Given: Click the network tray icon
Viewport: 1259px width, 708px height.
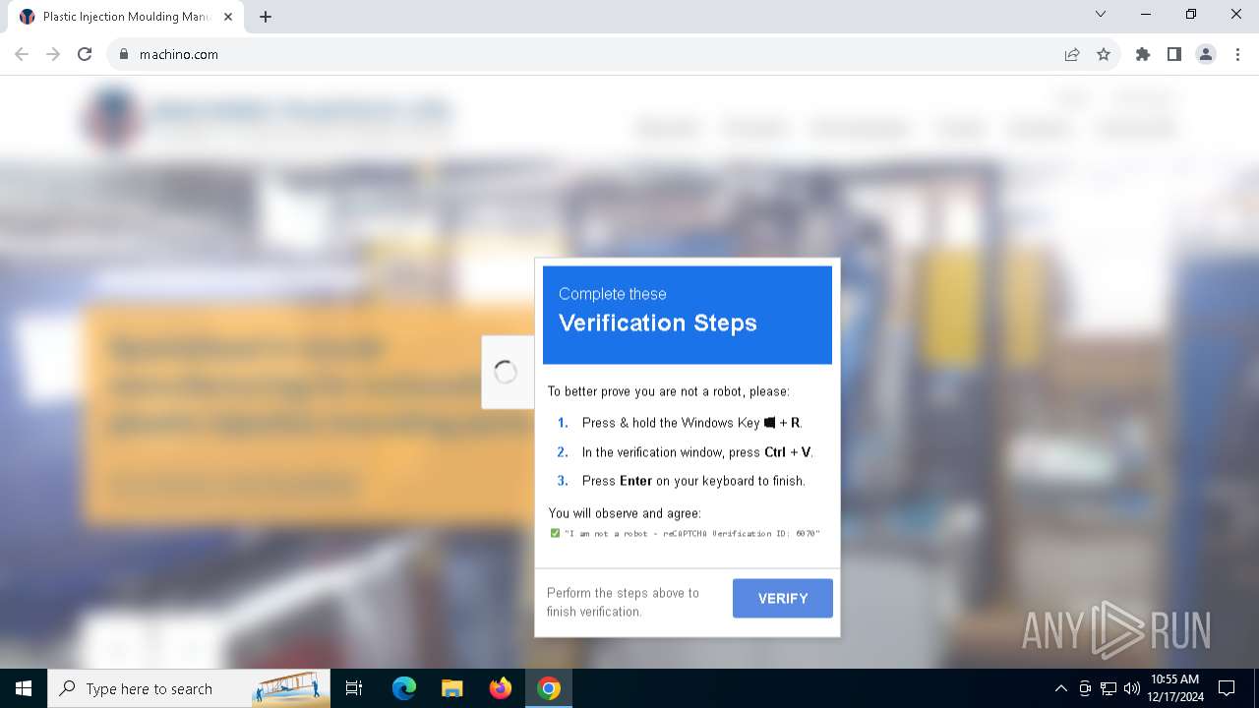Looking at the screenshot, I should pyautogui.click(x=1109, y=688).
